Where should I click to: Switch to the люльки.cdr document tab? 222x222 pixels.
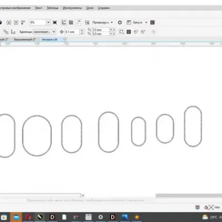[49, 39]
